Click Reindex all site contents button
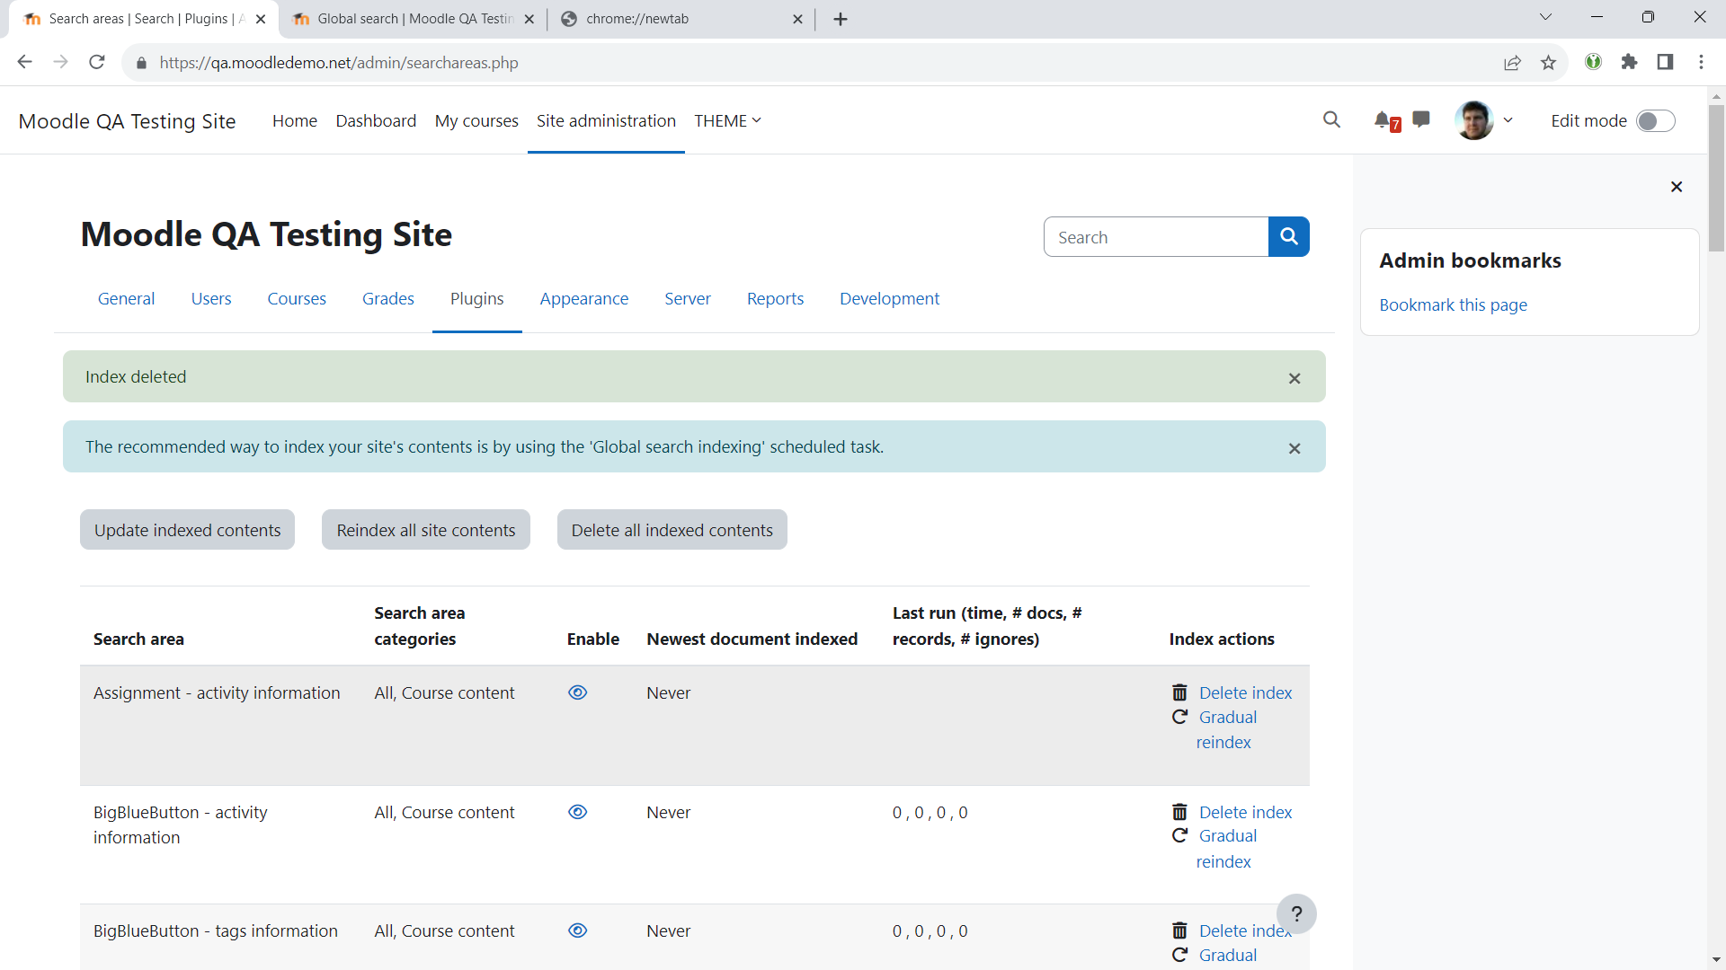This screenshot has height=970, width=1726. 426,530
